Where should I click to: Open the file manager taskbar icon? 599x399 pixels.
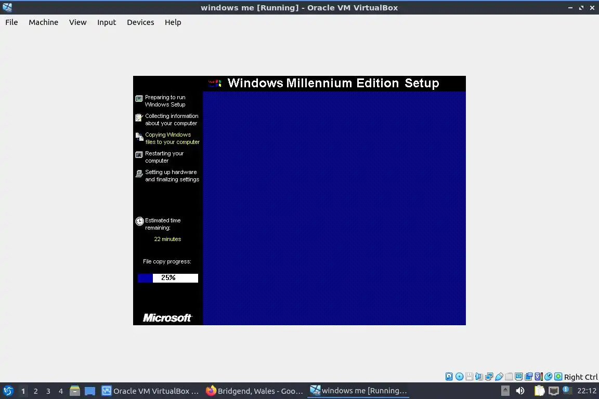[75, 391]
